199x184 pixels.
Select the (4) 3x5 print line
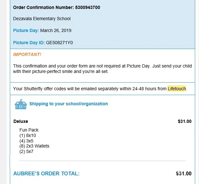coord(27,141)
